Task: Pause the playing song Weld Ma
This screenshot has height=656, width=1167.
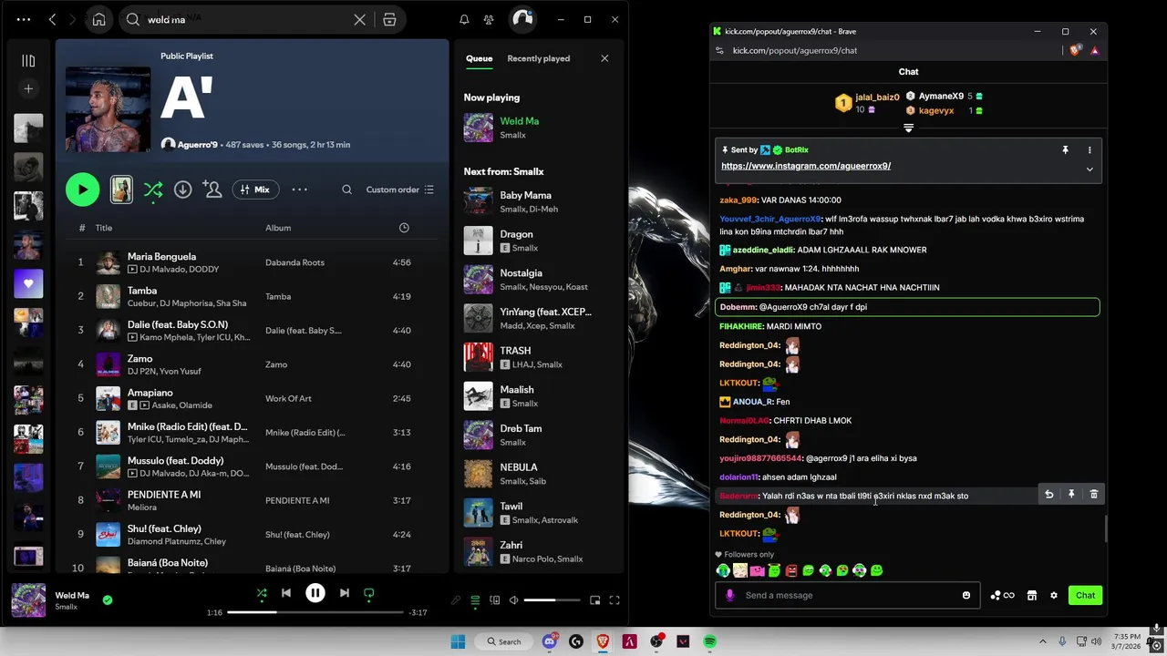Action: point(315,593)
